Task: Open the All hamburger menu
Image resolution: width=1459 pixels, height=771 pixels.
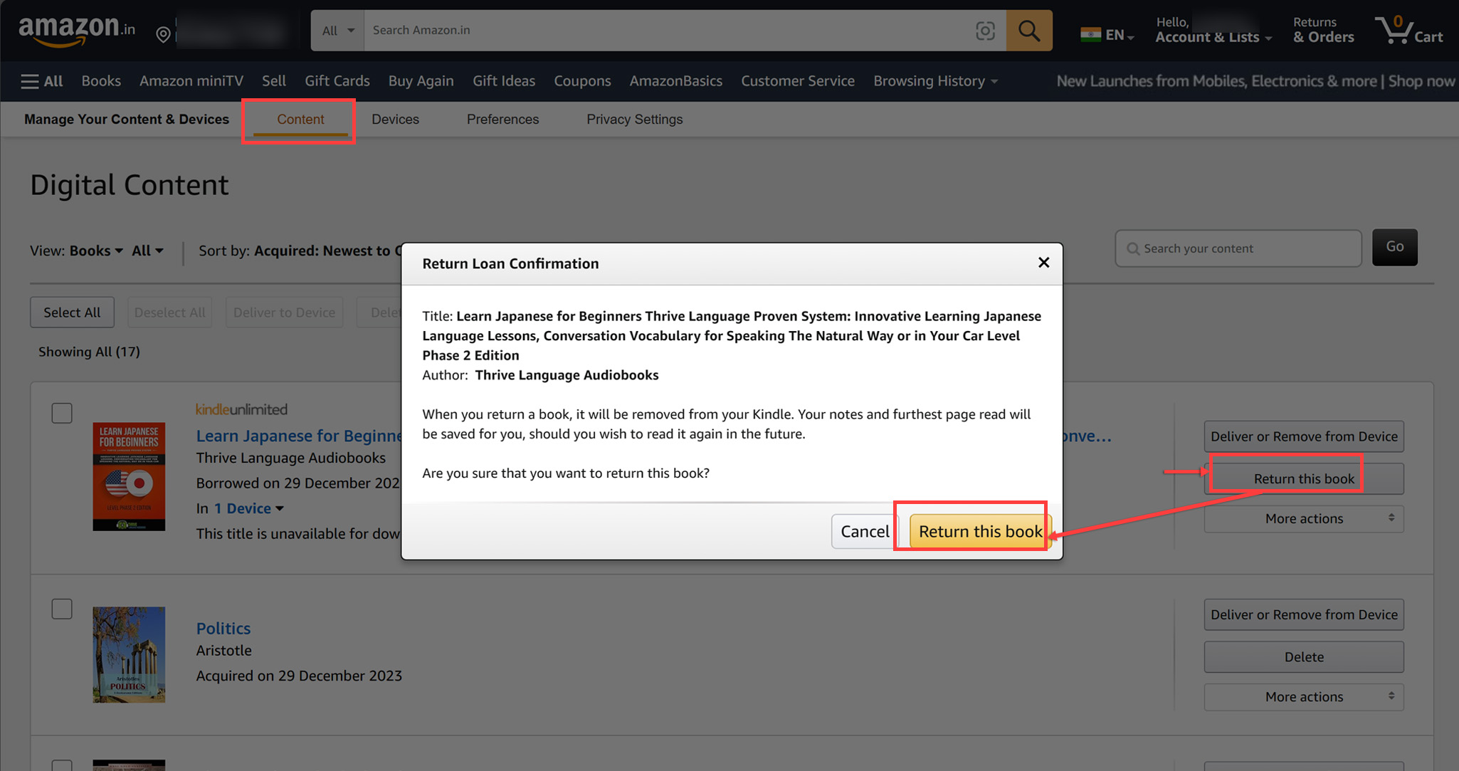Action: (42, 81)
